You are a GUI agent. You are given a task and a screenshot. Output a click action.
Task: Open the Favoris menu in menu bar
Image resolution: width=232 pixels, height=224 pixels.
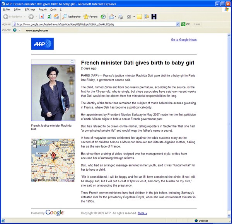pos(43,9)
